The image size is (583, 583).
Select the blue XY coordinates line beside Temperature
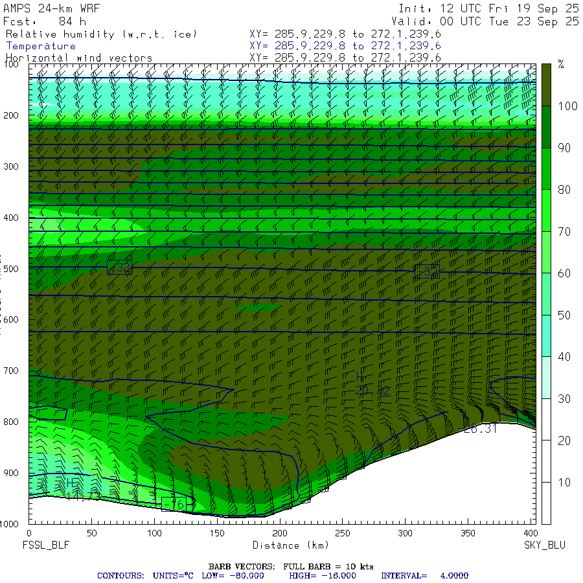point(345,46)
